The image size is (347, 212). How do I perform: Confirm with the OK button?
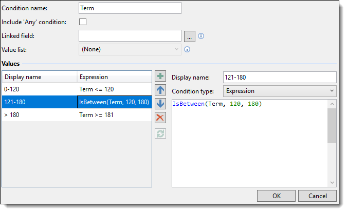tap(276, 196)
